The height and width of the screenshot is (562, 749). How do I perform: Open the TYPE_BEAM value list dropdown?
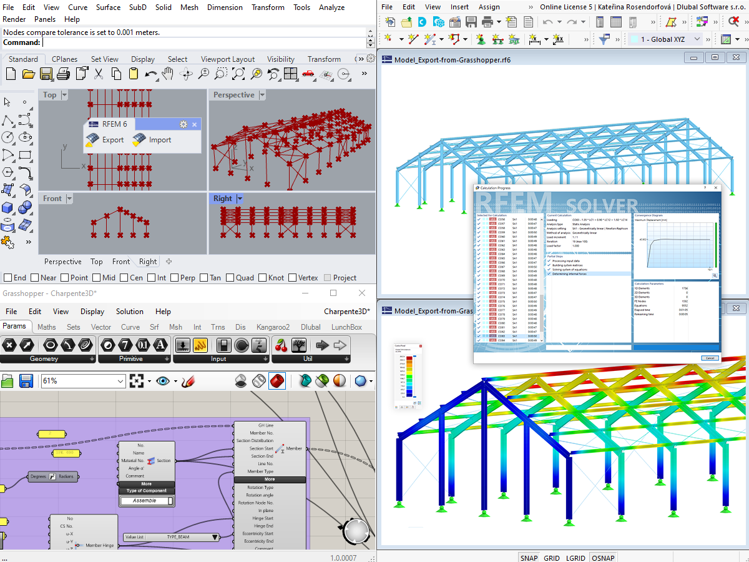point(215,536)
